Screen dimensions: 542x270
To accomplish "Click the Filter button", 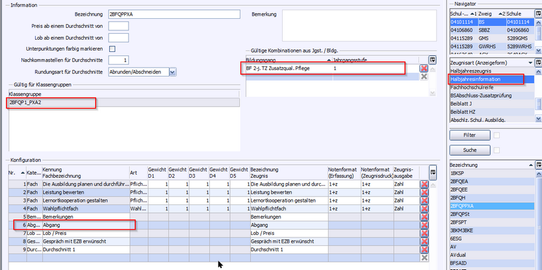I will [x=469, y=135].
